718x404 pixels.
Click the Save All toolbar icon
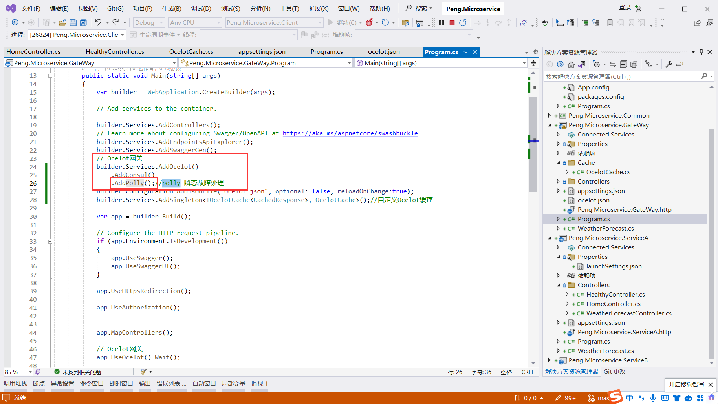pyautogui.click(x=83, y=23)
